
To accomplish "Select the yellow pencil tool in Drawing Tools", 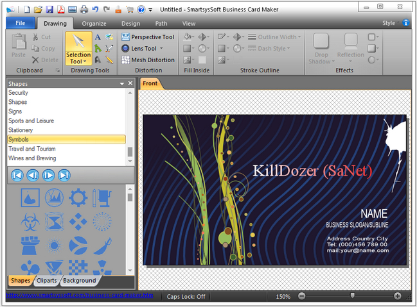I will (109, 60).
